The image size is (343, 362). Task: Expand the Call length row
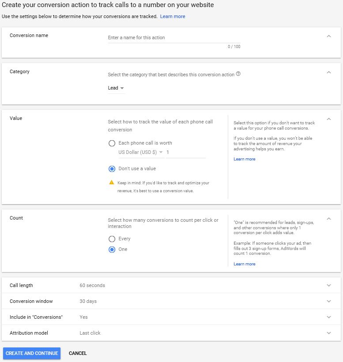(171, 285)
